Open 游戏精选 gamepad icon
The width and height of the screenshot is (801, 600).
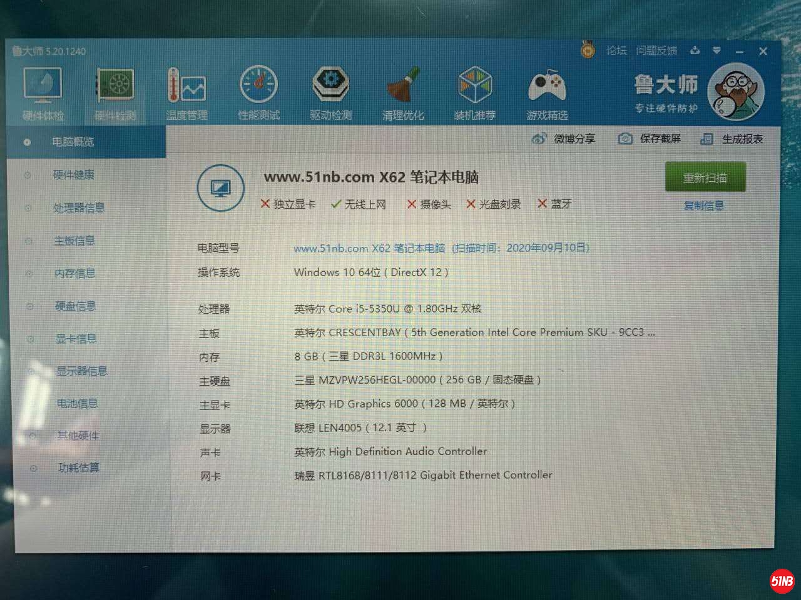coord(547,93)
